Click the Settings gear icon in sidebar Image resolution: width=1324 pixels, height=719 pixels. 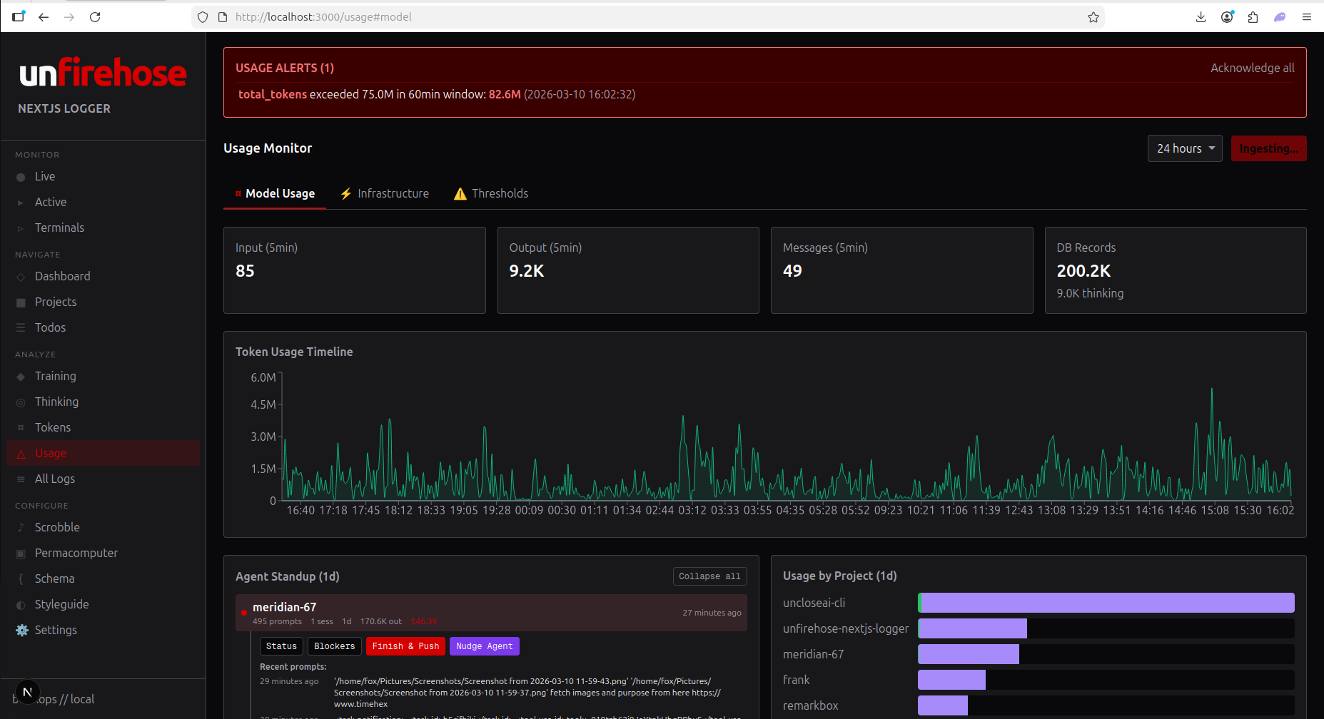pyautogui.click(x=22, y=630)
